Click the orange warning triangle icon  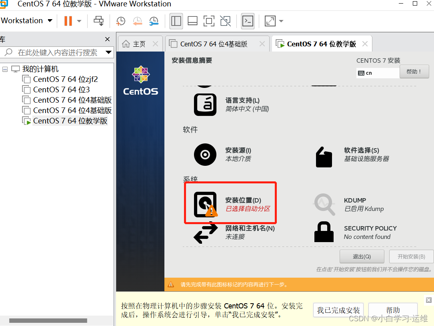(171, 284)
